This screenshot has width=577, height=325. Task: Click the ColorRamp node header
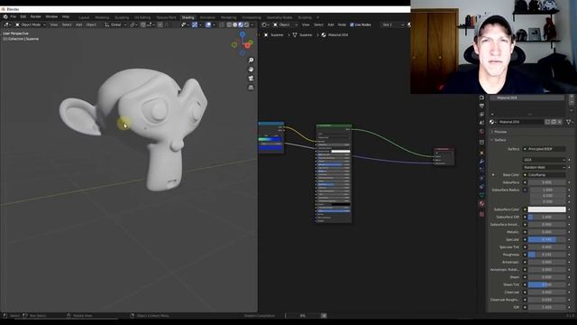pos(271,124)
